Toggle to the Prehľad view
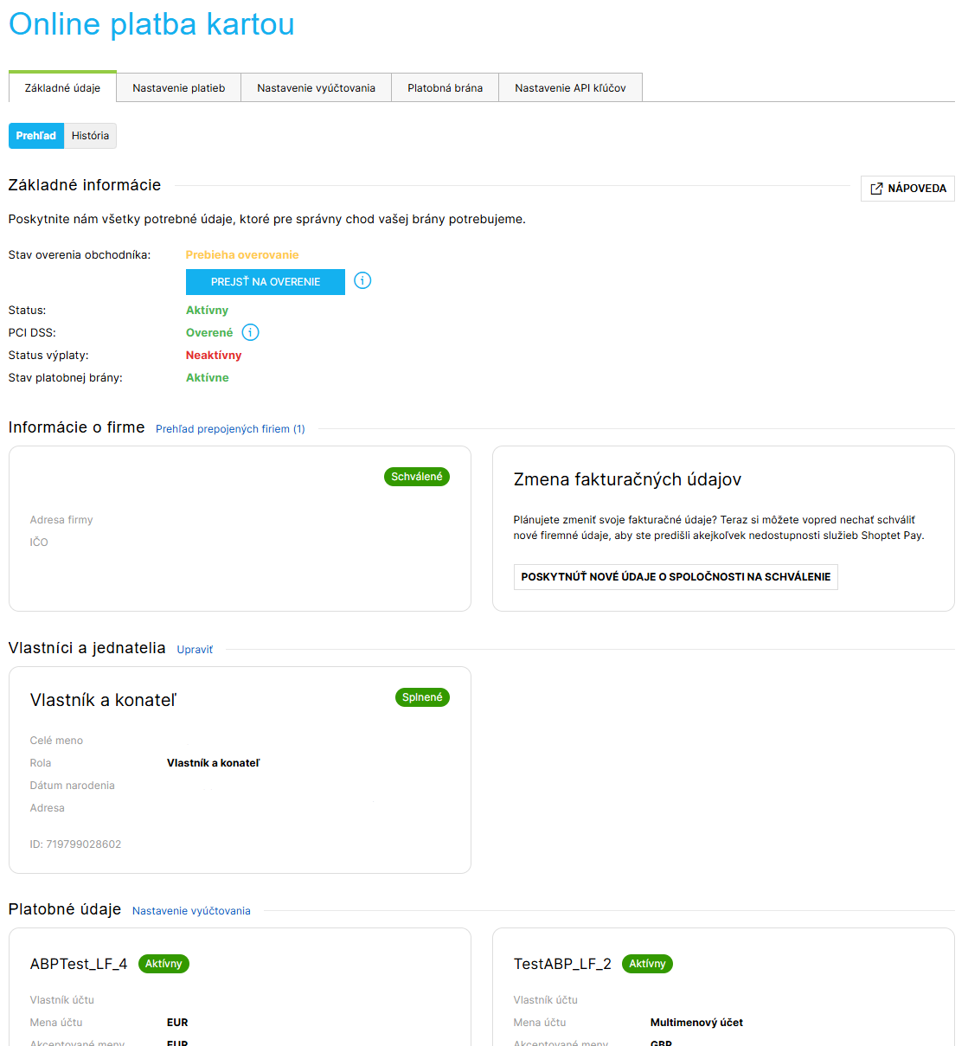This screenshot has width=968, height=1046. click(x=35, y=136)
